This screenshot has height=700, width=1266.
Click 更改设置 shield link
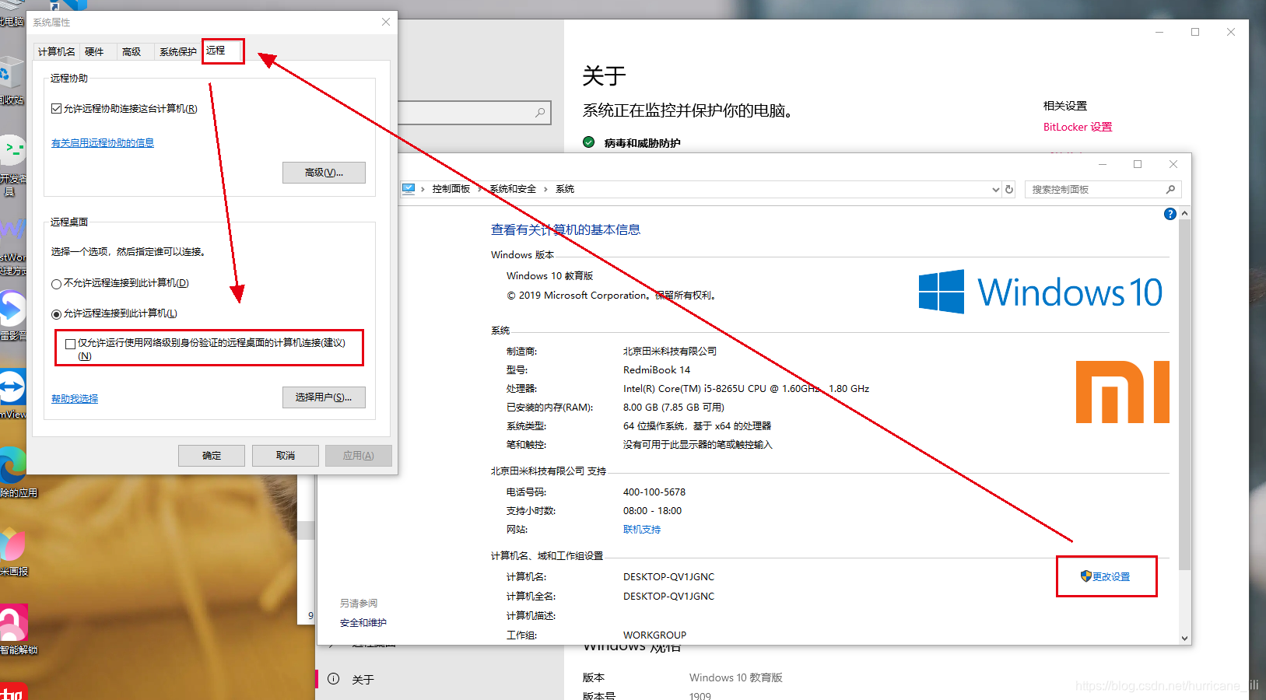1105,576
